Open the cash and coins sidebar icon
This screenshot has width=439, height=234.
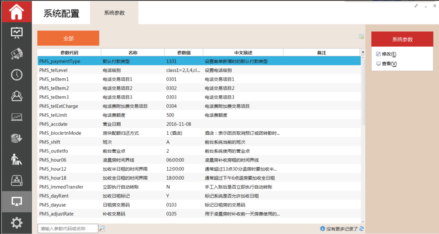(x=17, y=54)
